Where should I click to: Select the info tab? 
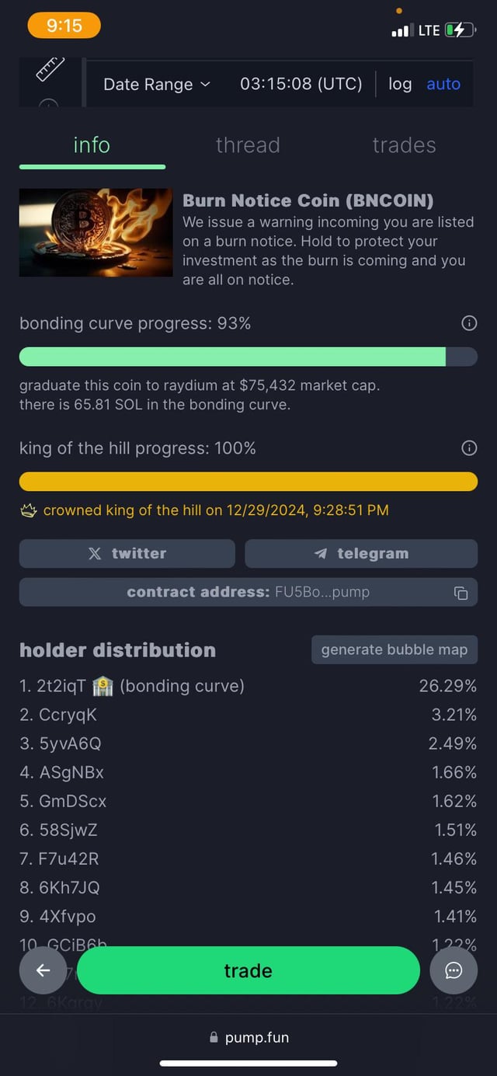coord(92,145)
